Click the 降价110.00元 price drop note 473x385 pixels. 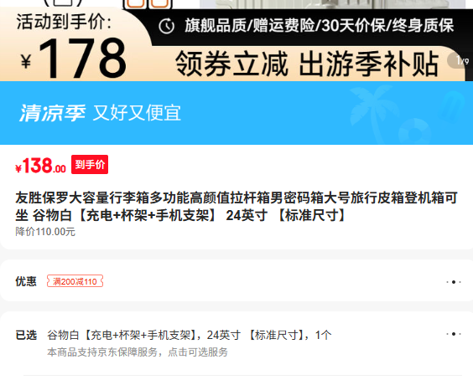45,232
